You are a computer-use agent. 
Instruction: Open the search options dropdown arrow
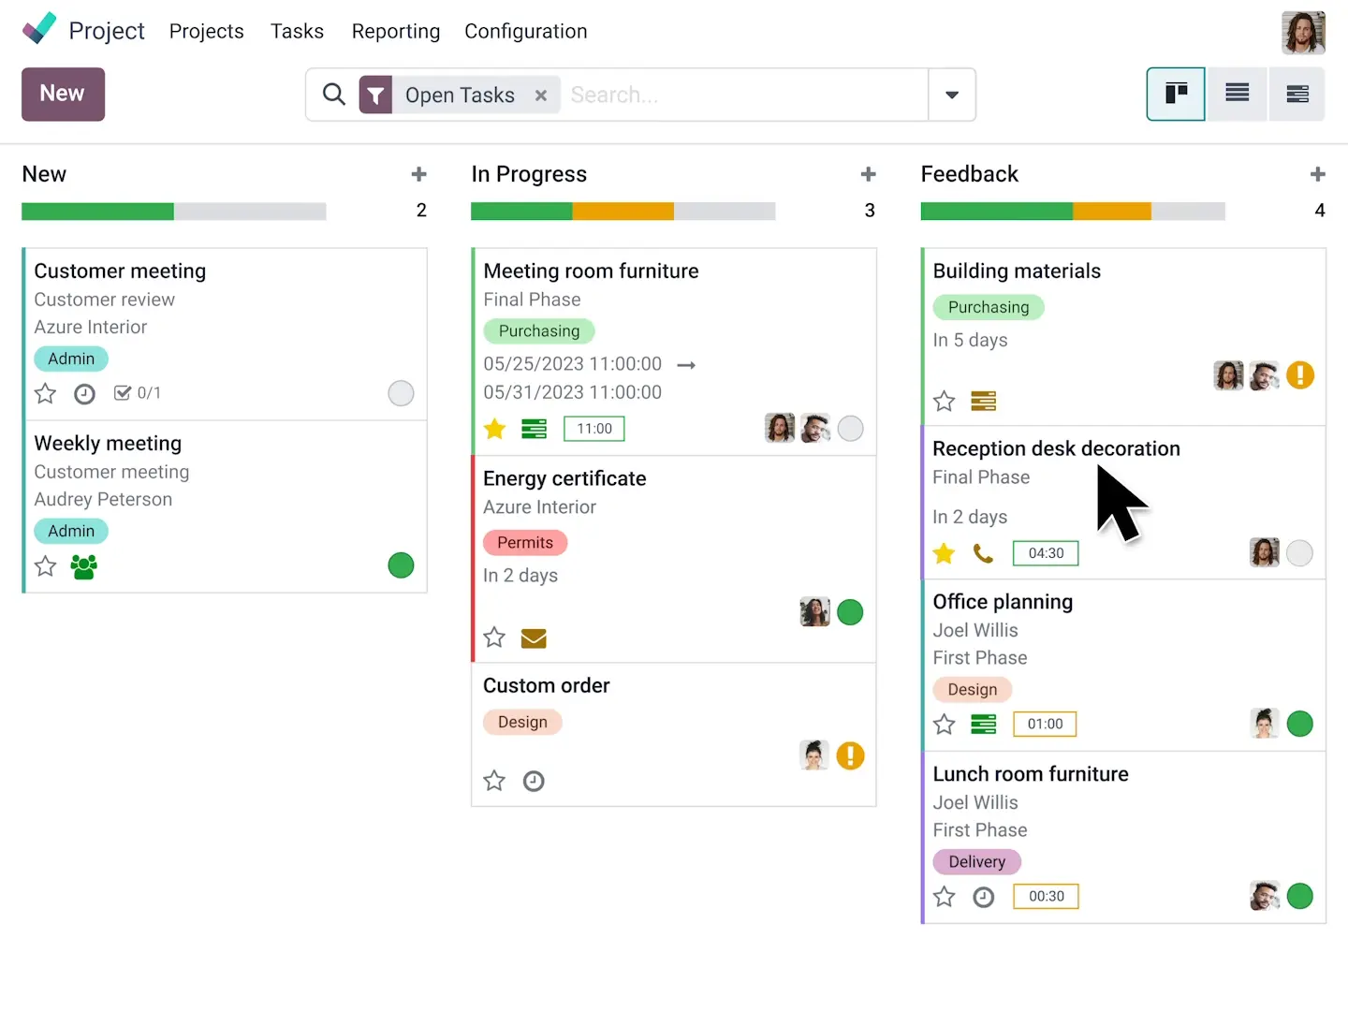(x=951, y=95)
